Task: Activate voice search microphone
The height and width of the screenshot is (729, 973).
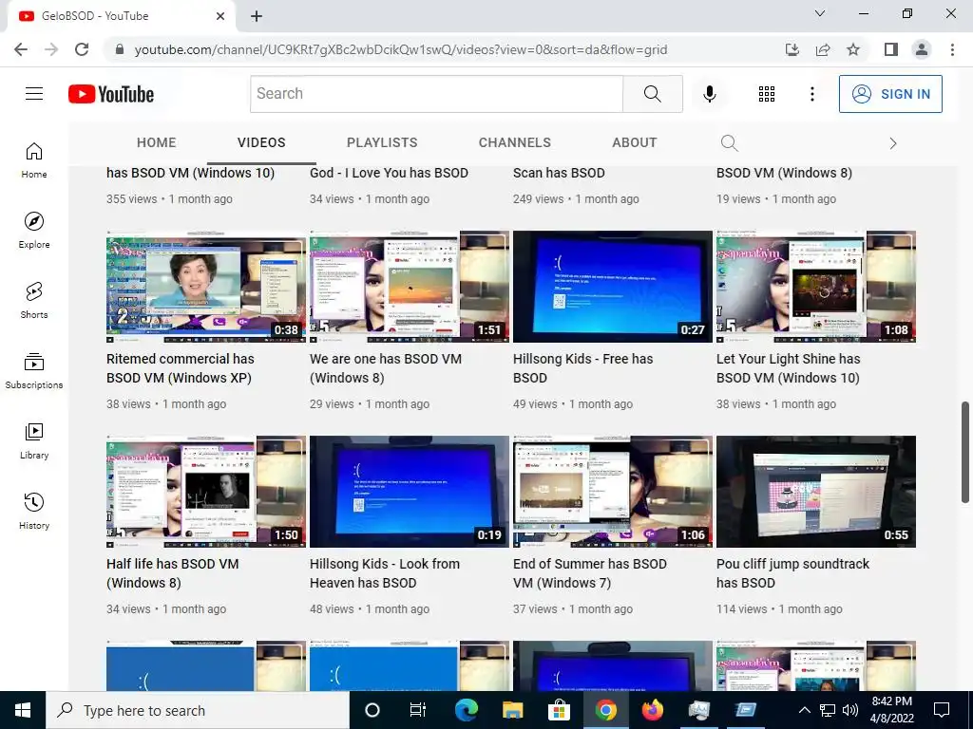Action: pyautogui.click(x=709, y=94)
